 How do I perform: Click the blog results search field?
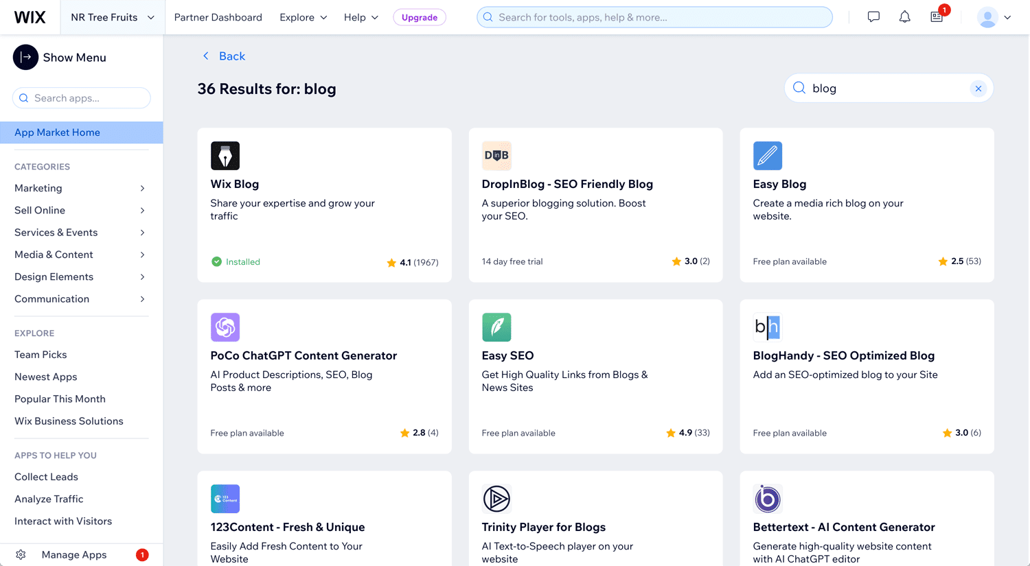tap(889, 89)
